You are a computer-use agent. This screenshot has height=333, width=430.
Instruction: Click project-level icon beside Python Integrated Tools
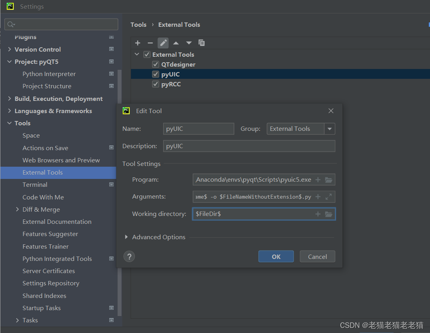pos(111,259)
